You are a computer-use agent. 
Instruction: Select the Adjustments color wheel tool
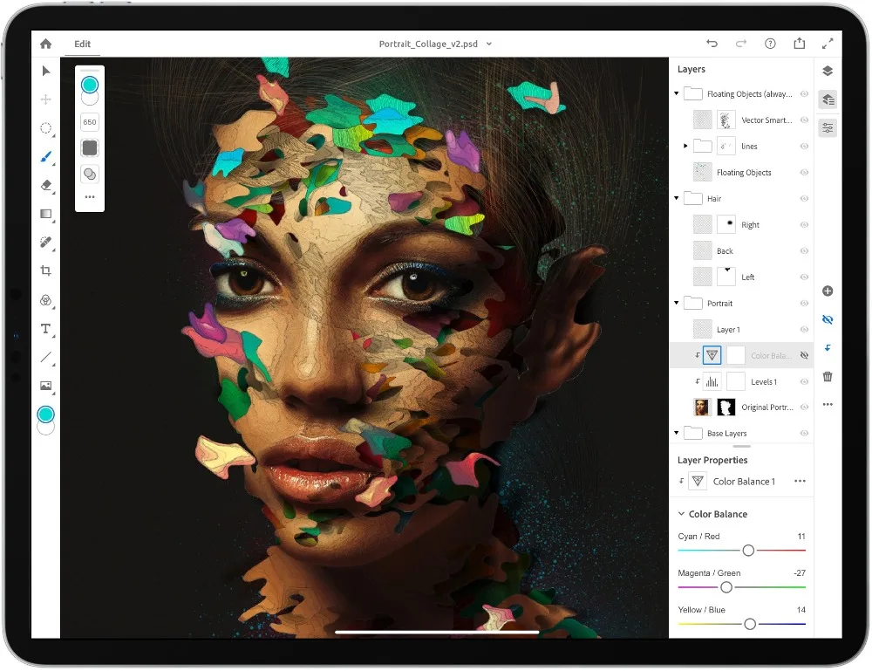[x=46, y=300]
